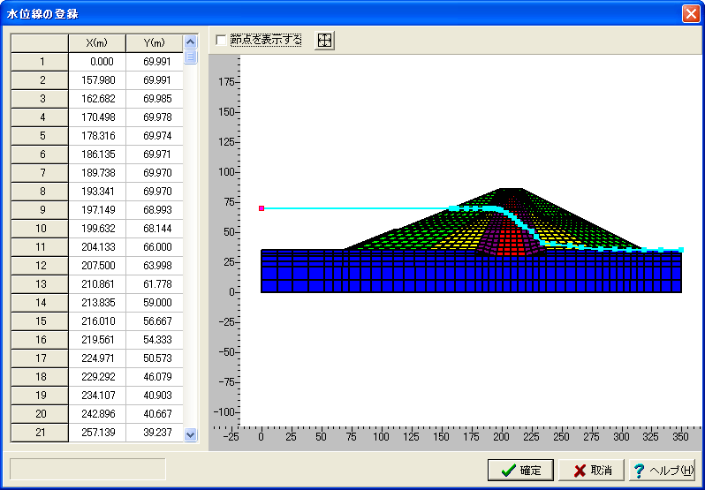The width and height of the screenshot is (705, 490).
Task: Click the cyan end node at X=350
Action: click(x=681, y=250)
